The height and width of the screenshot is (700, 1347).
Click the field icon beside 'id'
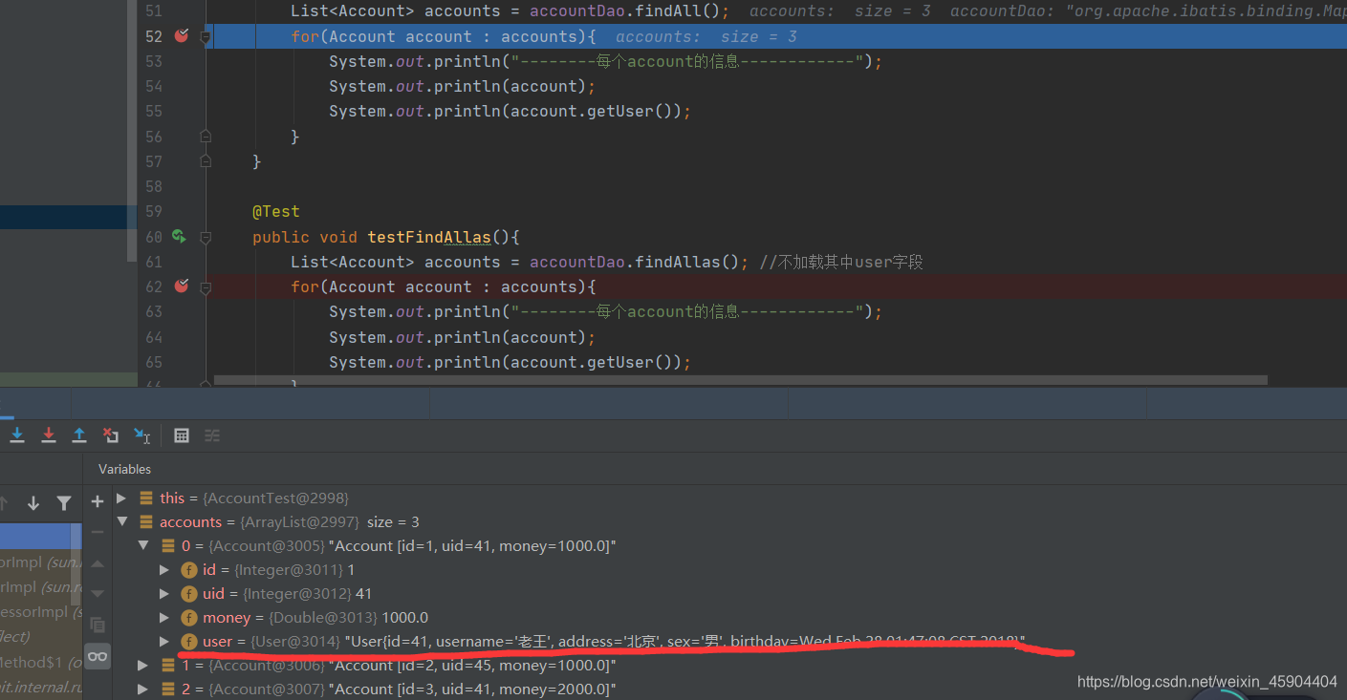[189, 569]
